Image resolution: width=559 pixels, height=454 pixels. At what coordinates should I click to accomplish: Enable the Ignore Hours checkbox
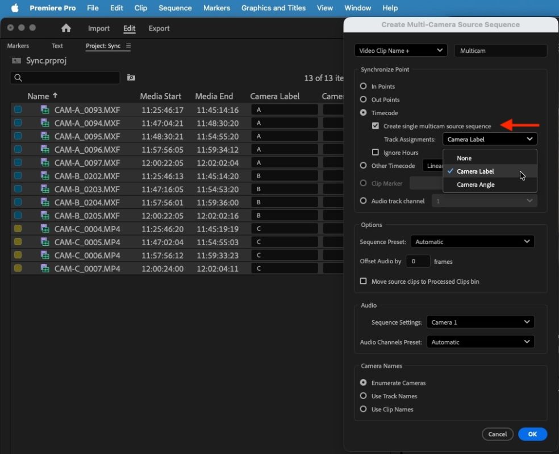coord(376,153)
